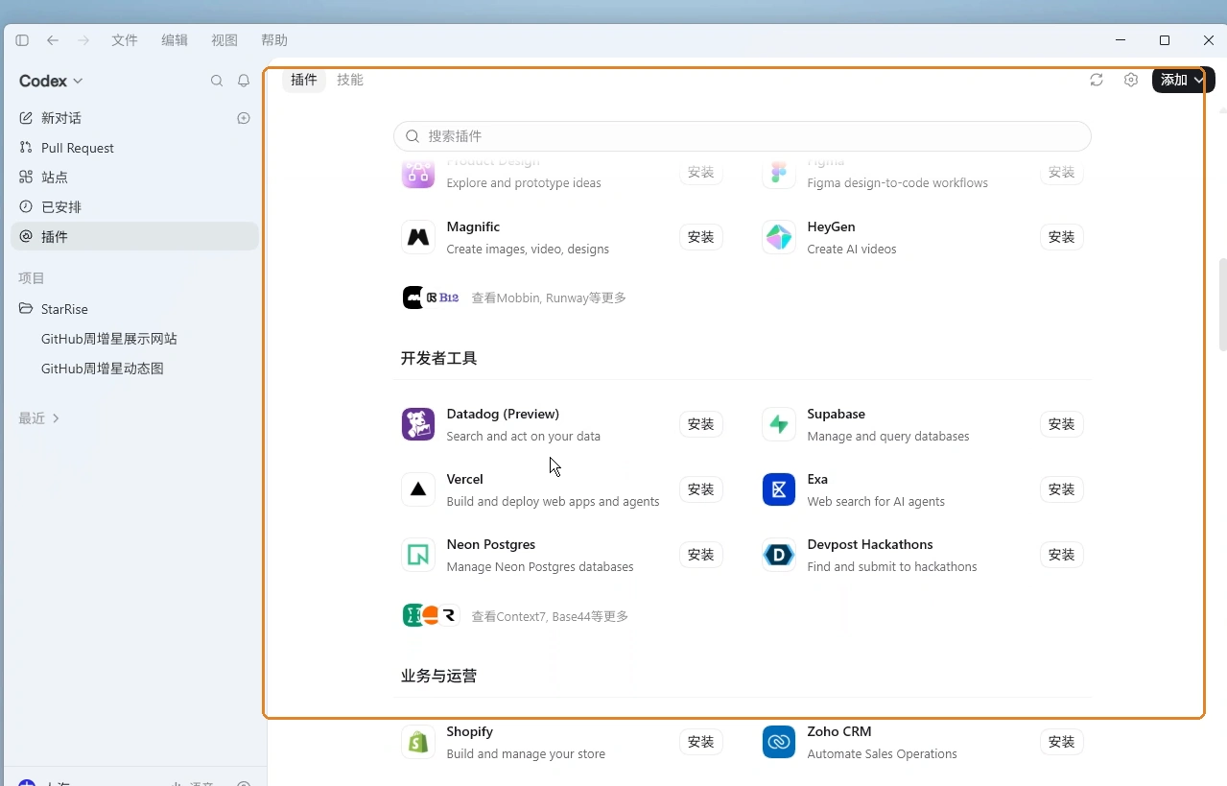Click the StarRise folder icon
This screenshot has height=786, width=1227.
pos(26,309)
